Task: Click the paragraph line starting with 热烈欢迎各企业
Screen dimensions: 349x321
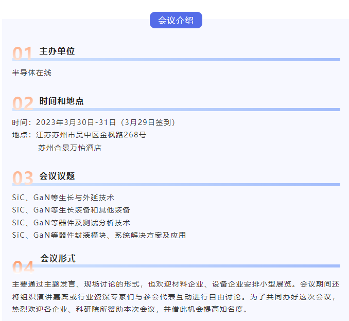Action: pos(130,310)
